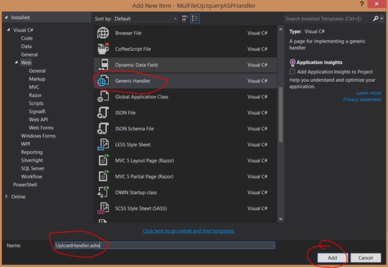Select the SCSS Style Sheet icon
388x268 pixels.
click(x=103, y=208)
